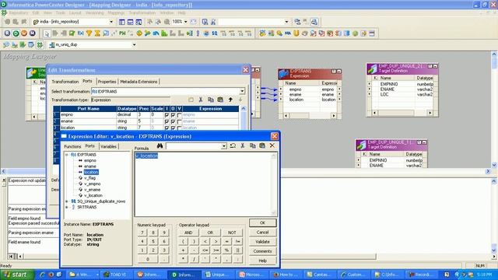Toggle Output checkbox for empno port
Image resolution: width=498 pixels, height=280 pixels.
coord(173,115)
